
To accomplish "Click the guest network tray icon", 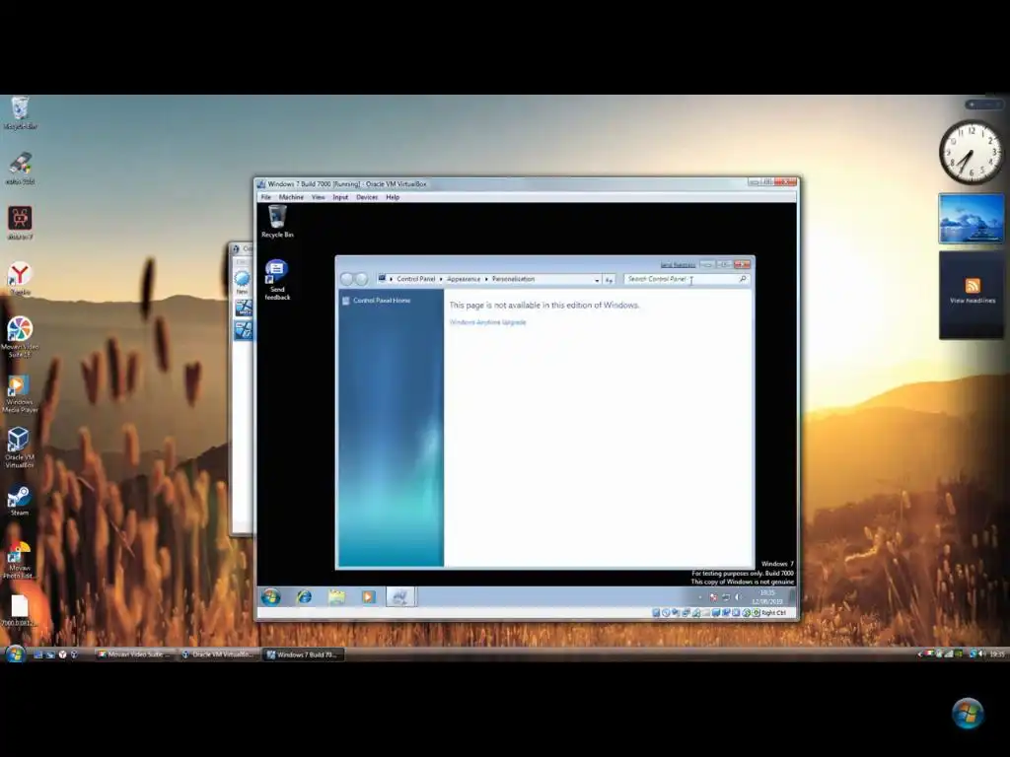I will [x=726, y=597].
